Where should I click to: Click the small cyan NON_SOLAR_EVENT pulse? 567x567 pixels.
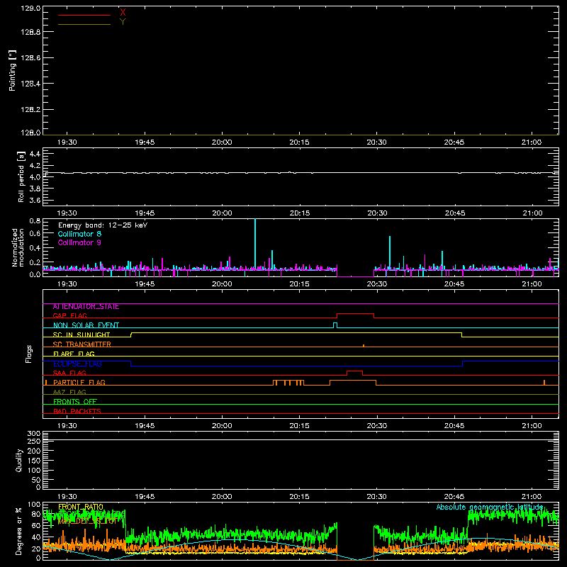pos(335,325)
